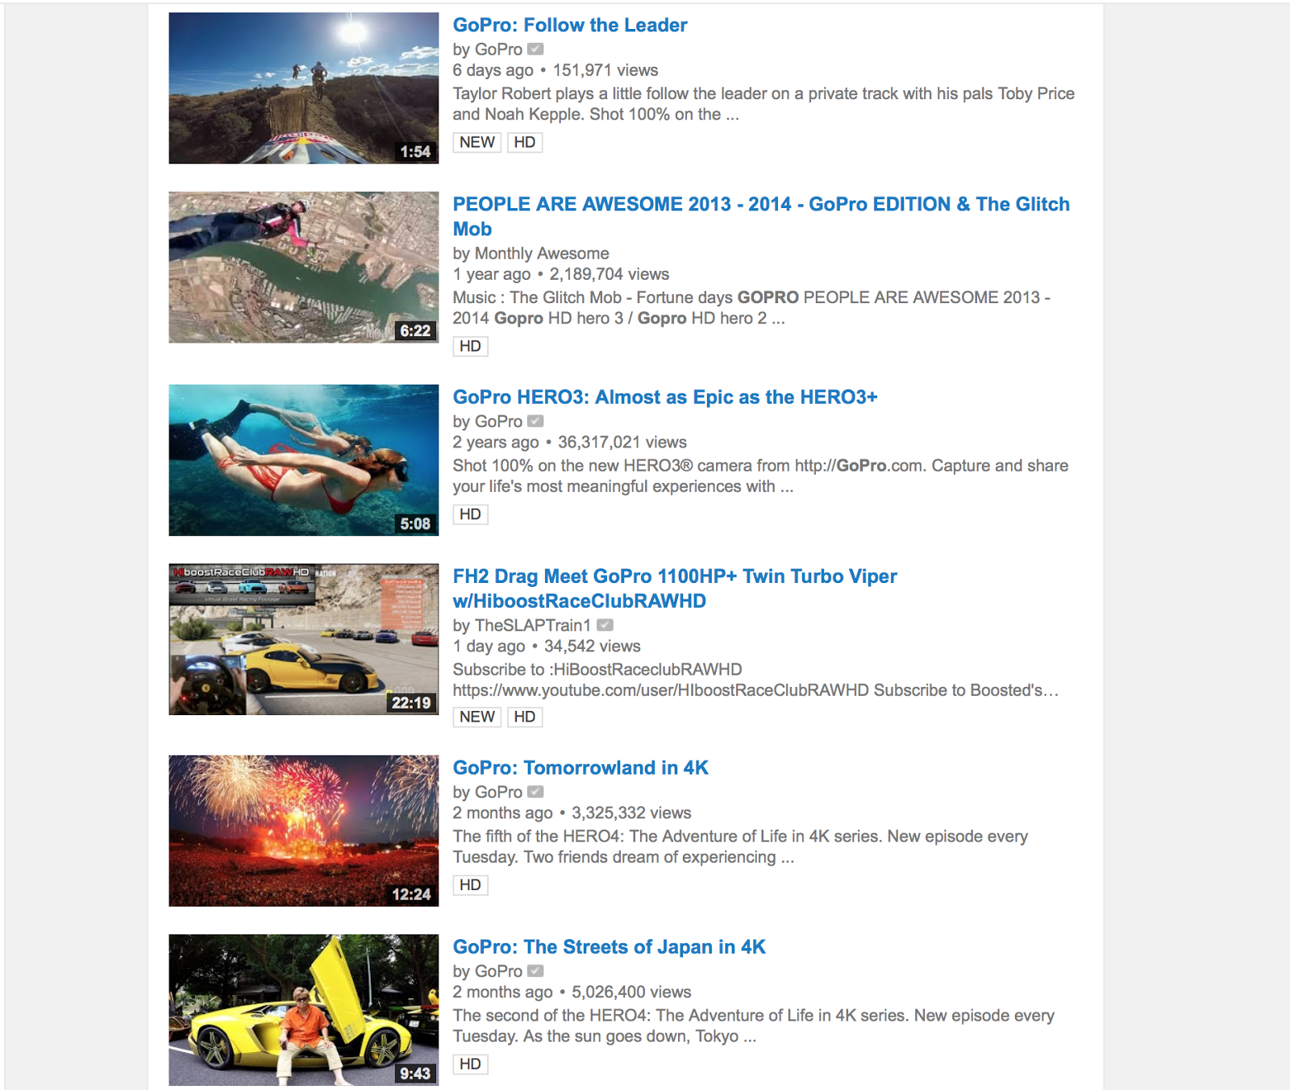
Task: Click GoPro channel name under Tomorrowland video
Action: pyautogui.click(x=498, y=792)
